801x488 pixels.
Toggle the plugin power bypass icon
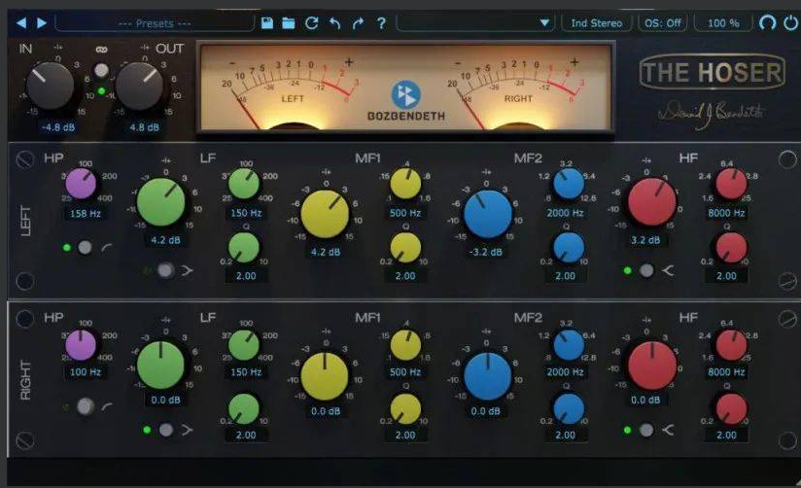[790, 23]
